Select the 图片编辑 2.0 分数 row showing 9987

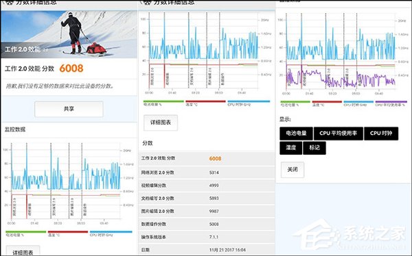click(206, 211)
